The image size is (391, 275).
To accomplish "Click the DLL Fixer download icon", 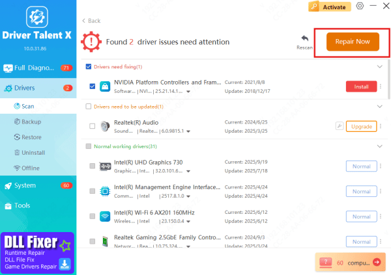I will 65,263.
